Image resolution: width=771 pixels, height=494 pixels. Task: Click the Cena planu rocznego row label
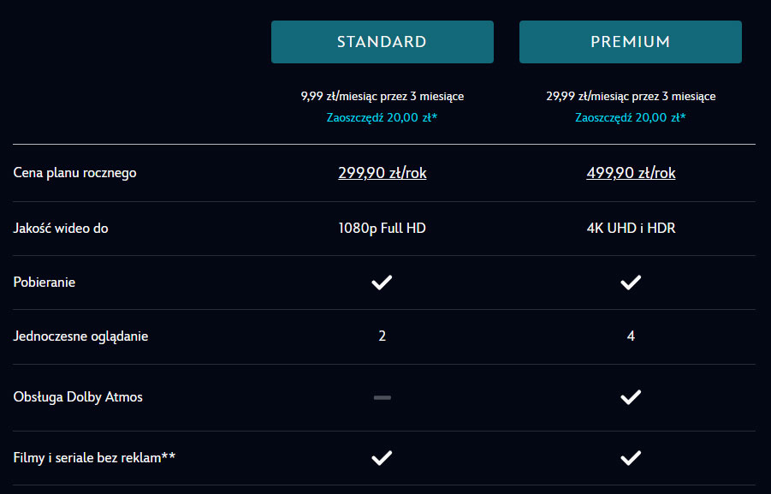(74, 173)
